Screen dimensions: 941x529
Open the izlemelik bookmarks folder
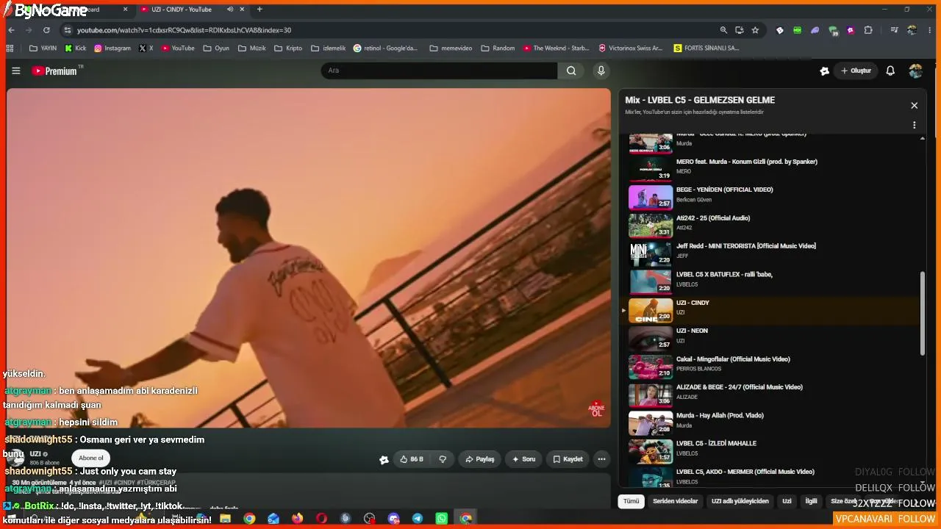[328, 48]
